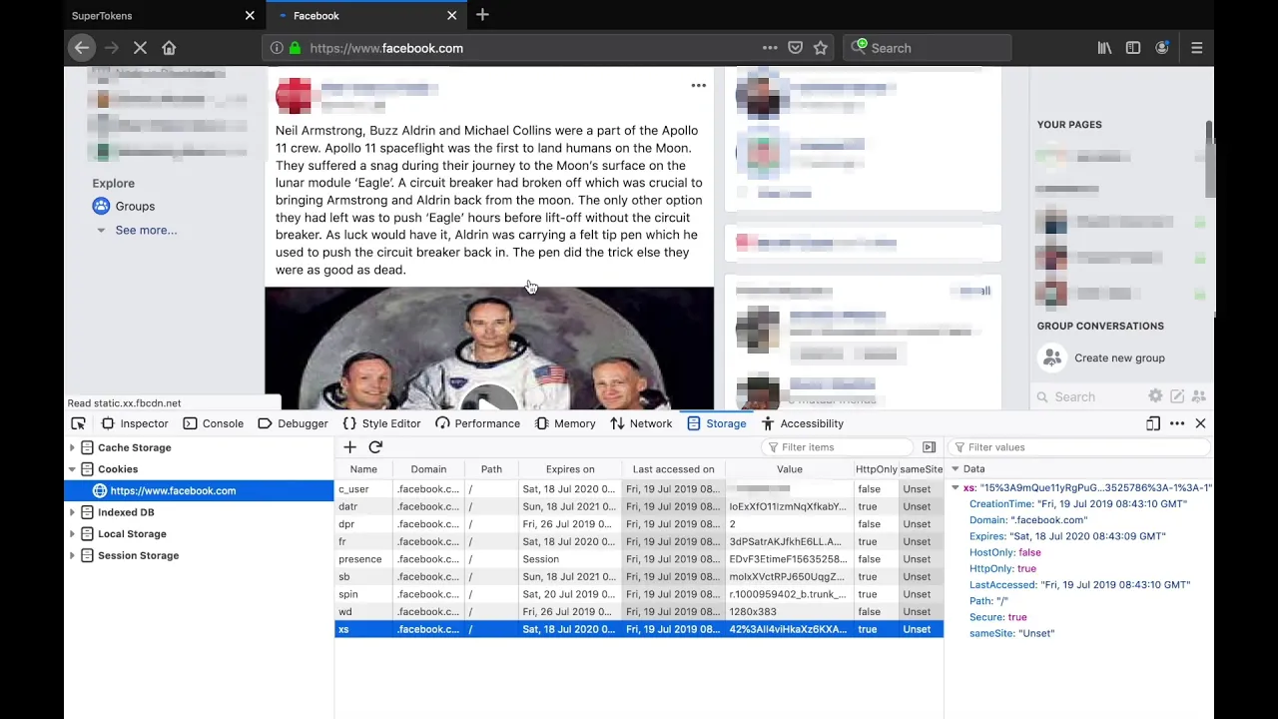The height and width of the screenshot is (719, 1278).
Task: Sort cookies by Name column
Action: coord(363,469)
